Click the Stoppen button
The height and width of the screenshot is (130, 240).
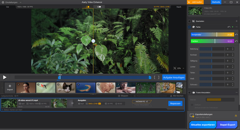(123, 96)
